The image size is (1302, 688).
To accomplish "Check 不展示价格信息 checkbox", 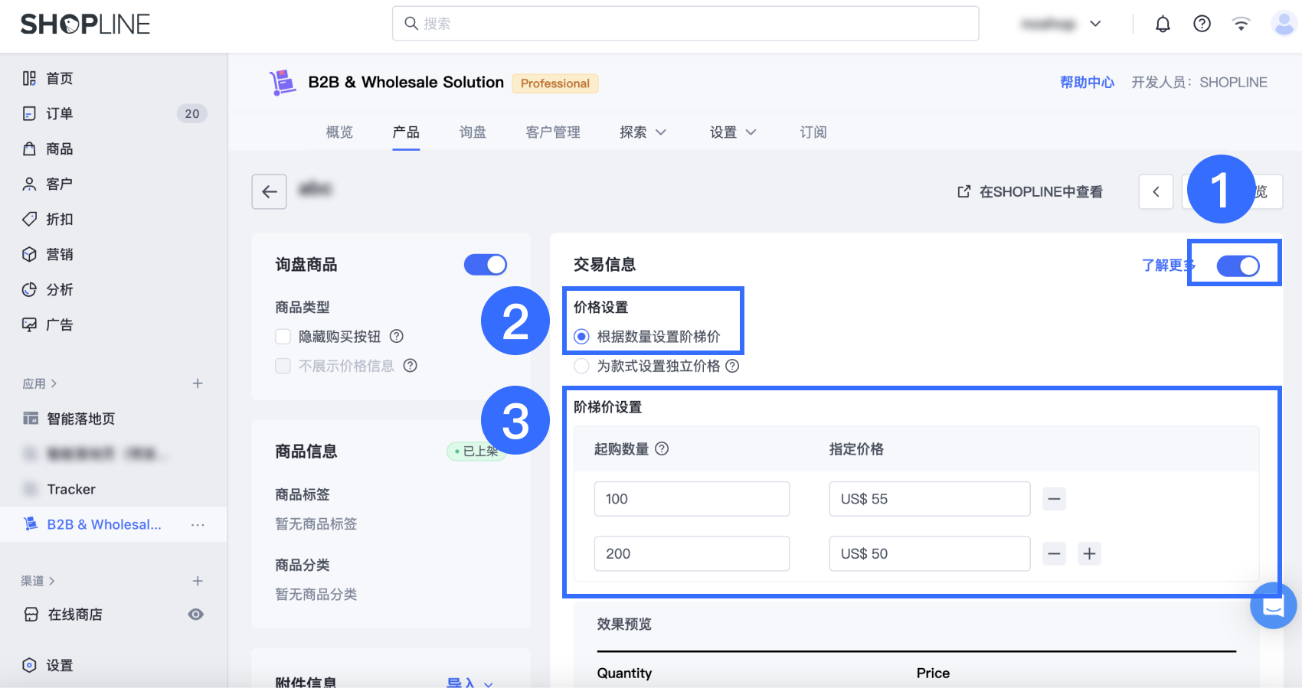I will (283, 366).
